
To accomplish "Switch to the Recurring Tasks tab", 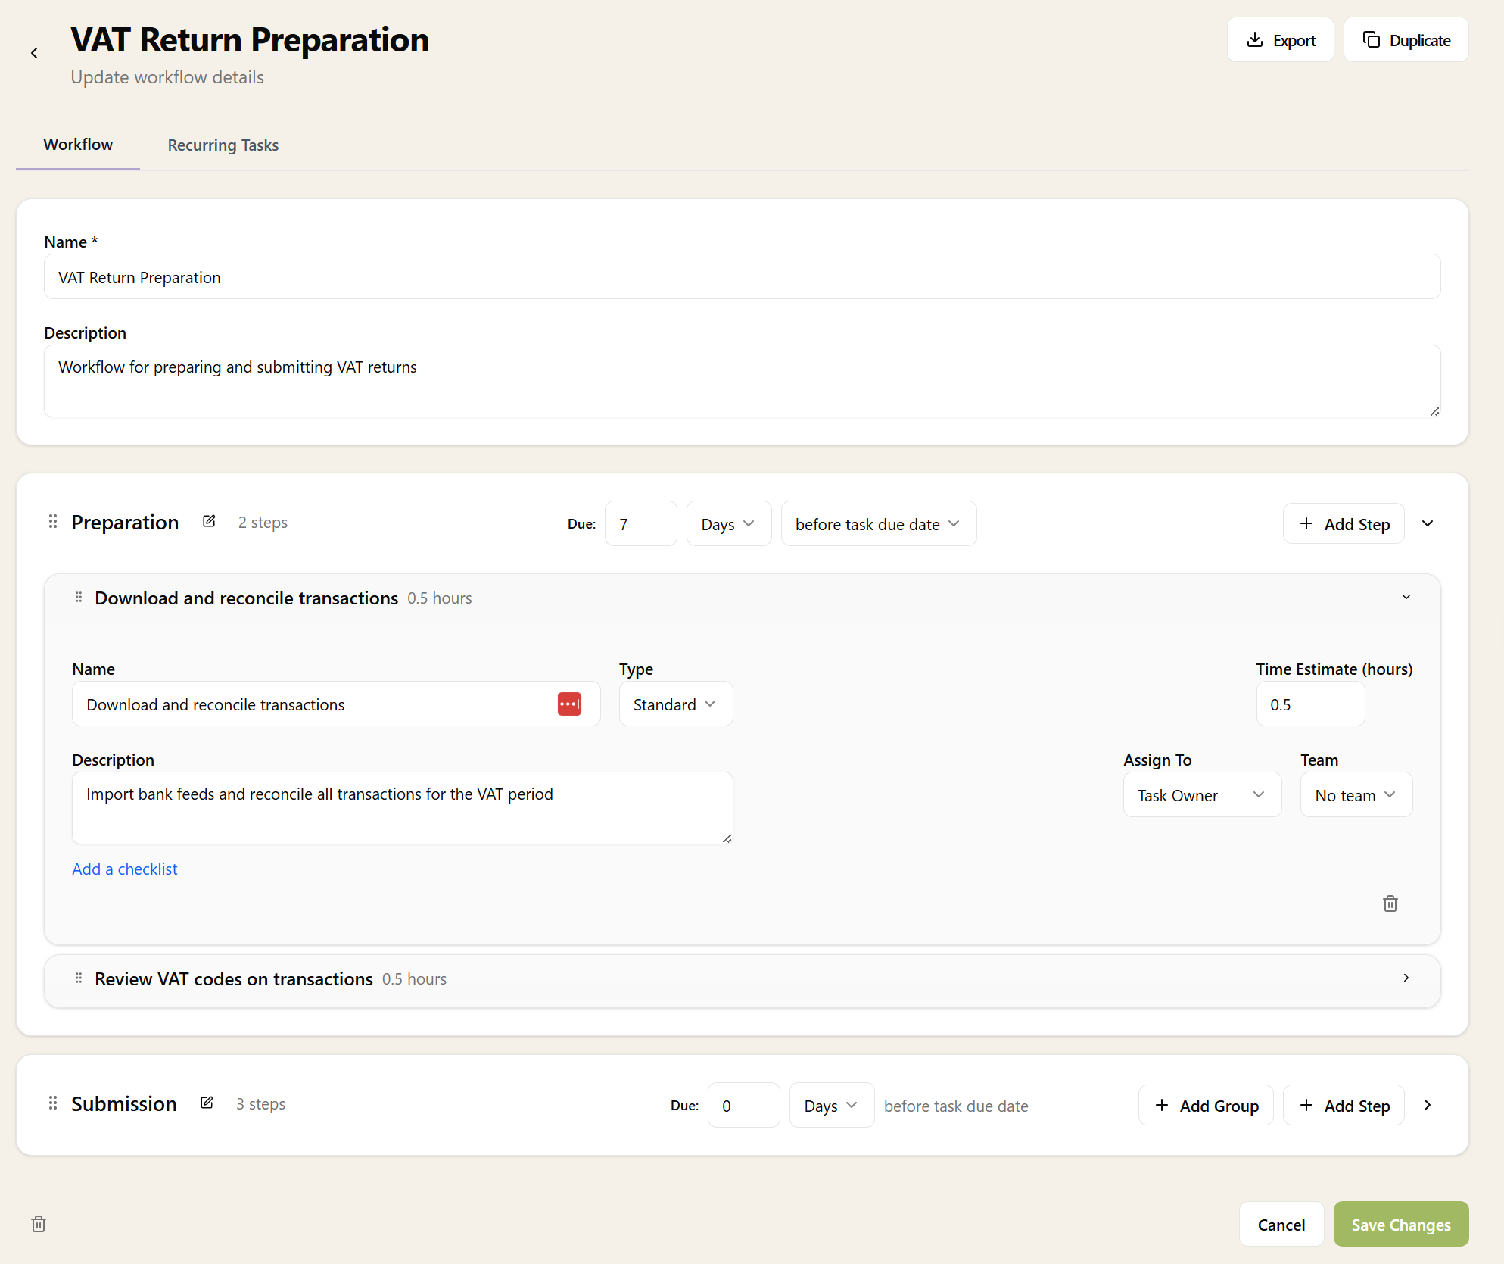I will tap(223, 145).
